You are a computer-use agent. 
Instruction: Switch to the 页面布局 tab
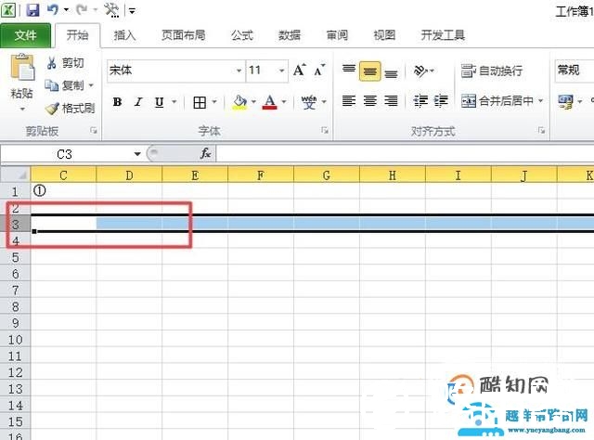pyautogui.click(x=184, y=35)
